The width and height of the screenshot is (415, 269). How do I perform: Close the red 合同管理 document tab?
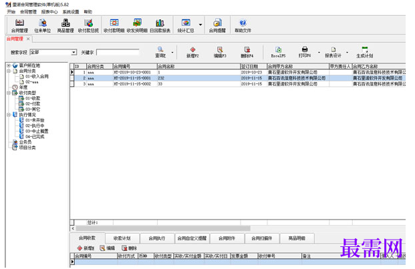click(x=28, y=39)
